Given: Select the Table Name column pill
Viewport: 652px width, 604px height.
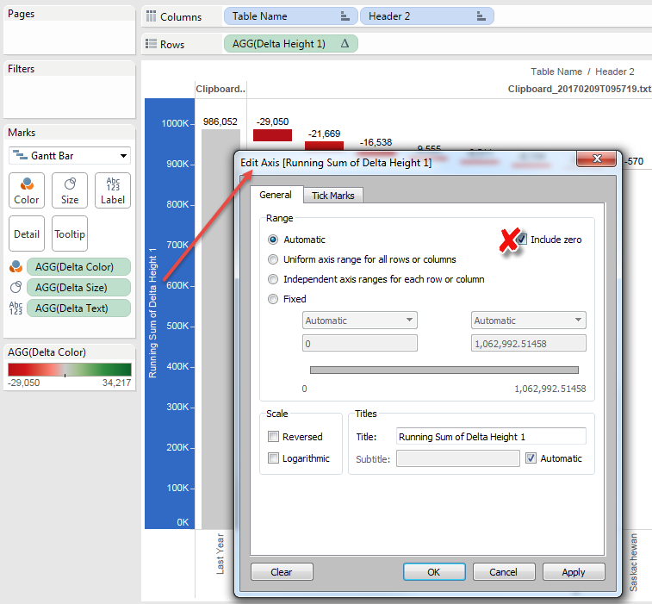Looking at the screenshot, I should (290, 16).
